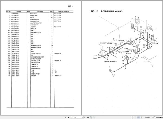Click the FIG.11 heading on the left page
Screen dimensions: 163x119
(x=71, y=6)
